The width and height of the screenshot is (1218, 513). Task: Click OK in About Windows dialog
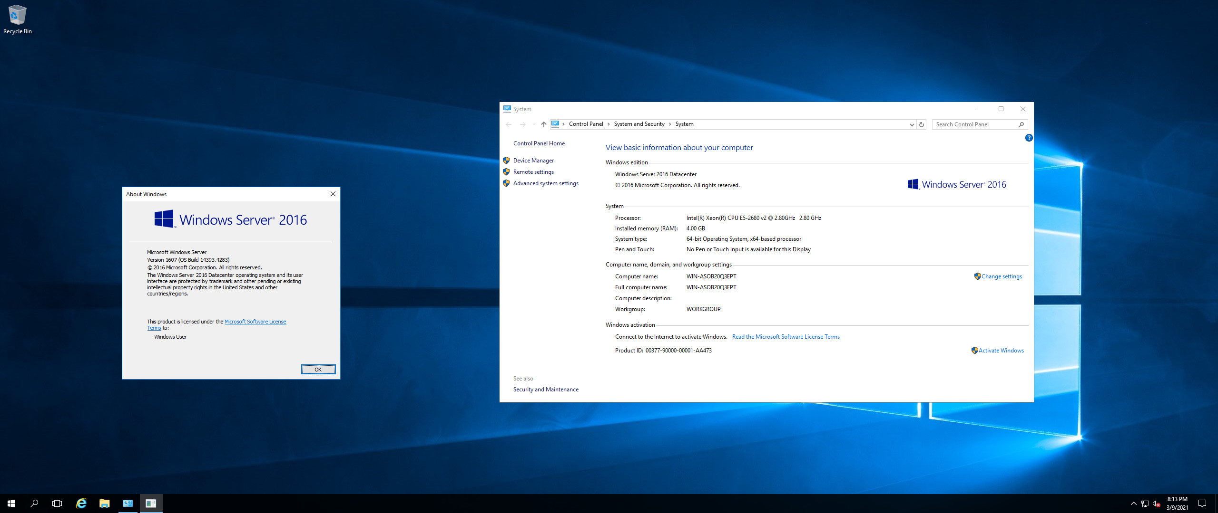pyautogui.click(x=318, y=370)
